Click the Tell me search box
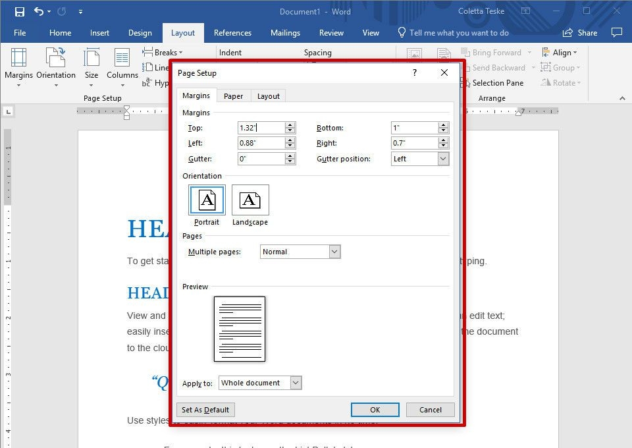632x448 pixels. click(x=458, y=33)
